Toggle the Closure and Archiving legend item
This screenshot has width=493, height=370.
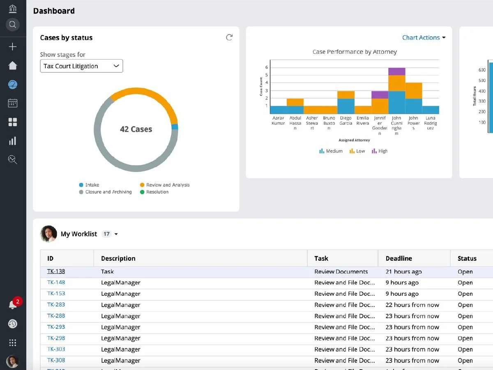106,192
